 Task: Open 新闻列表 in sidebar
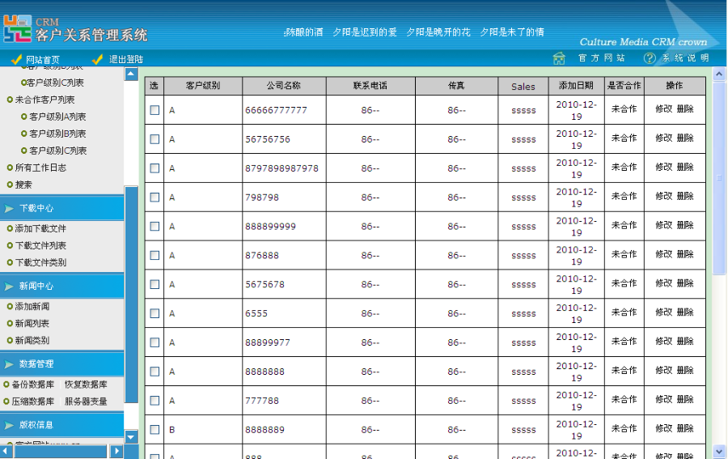[32, 324]
